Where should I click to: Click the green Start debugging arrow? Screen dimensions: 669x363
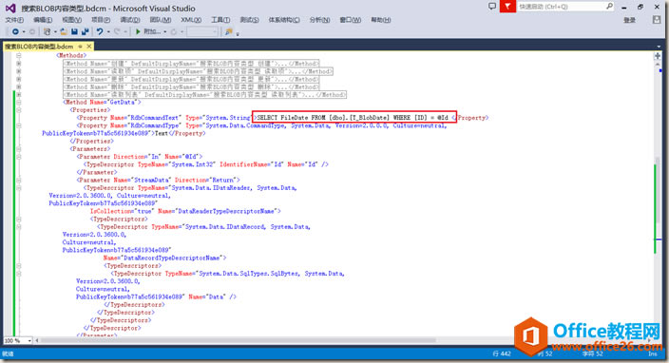pos(138,31)
